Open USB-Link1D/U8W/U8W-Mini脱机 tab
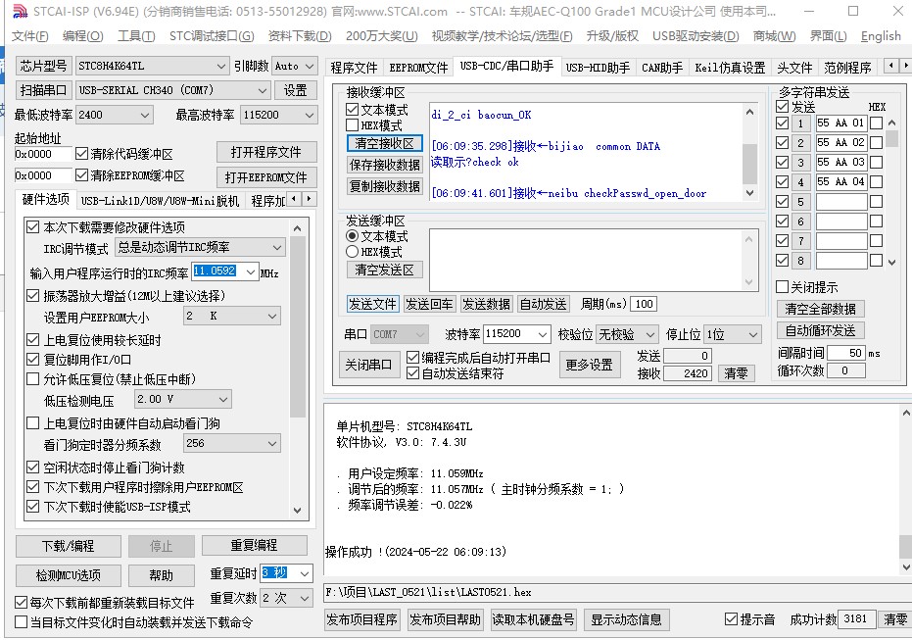 [x=160, y=201]
